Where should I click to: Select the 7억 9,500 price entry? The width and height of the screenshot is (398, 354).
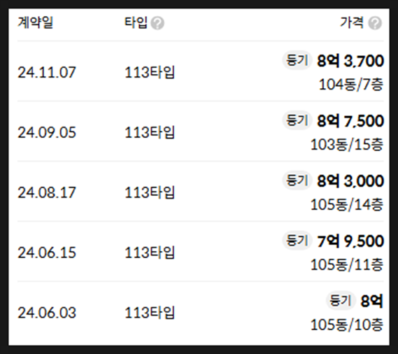pos(350,241)
